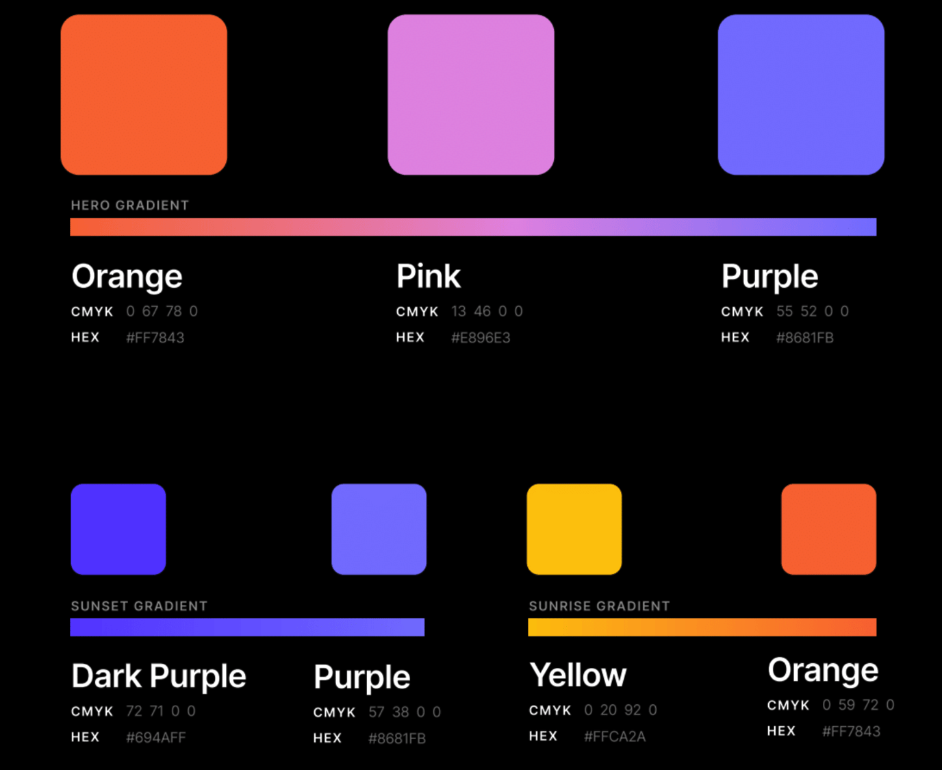942x770 pixels.
Task: Click the Sunset Gradient color bar
Action: click(247, 627)
